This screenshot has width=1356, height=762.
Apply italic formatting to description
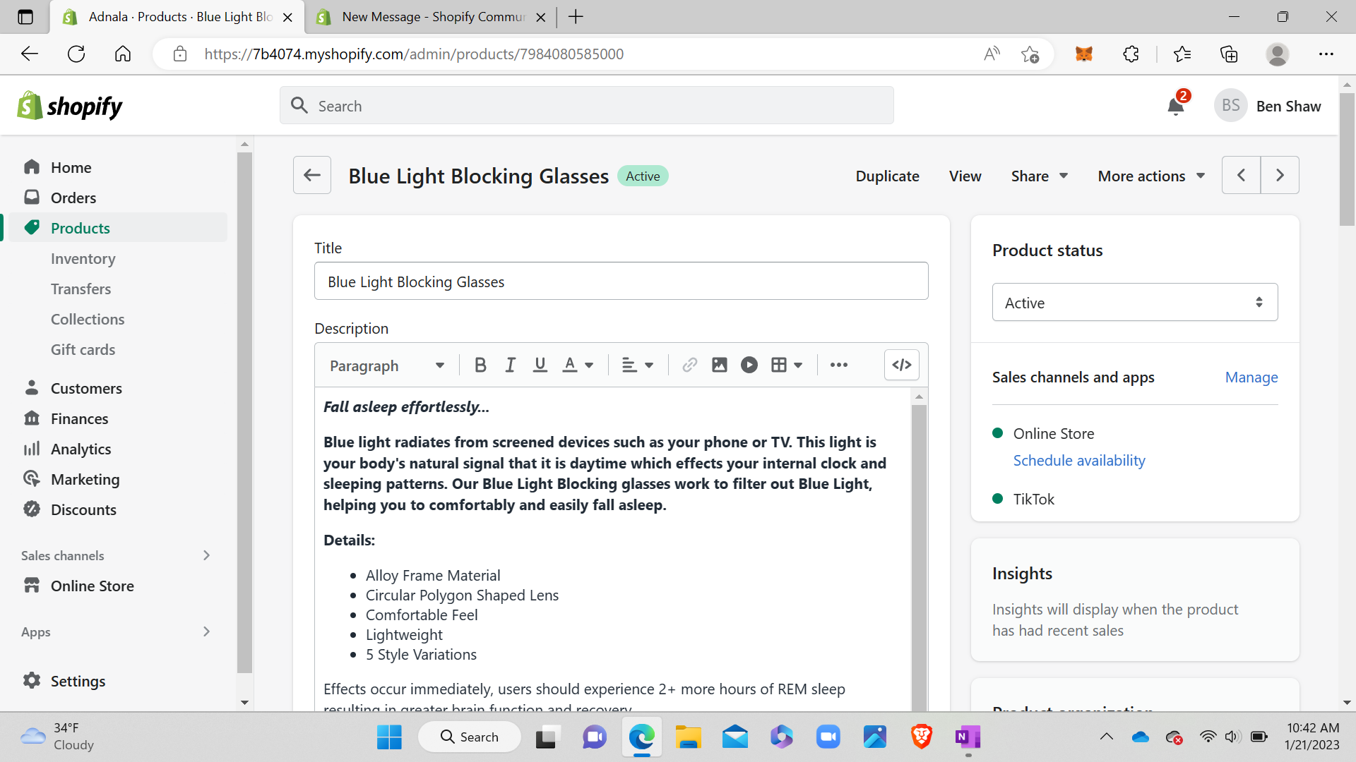click(510, 365)
